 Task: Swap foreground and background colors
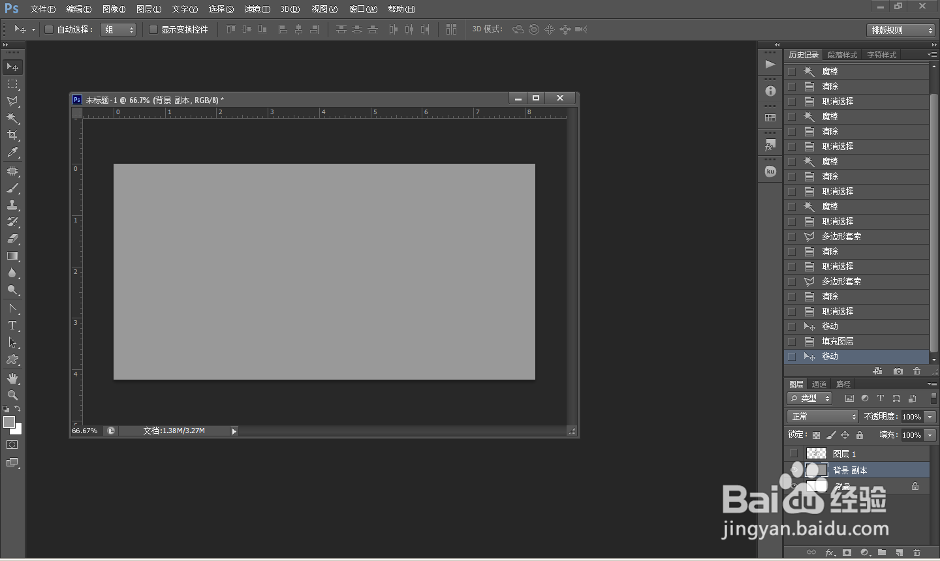[18, 408]
